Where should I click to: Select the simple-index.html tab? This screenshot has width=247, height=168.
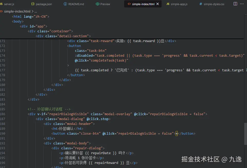pos(143,4)
